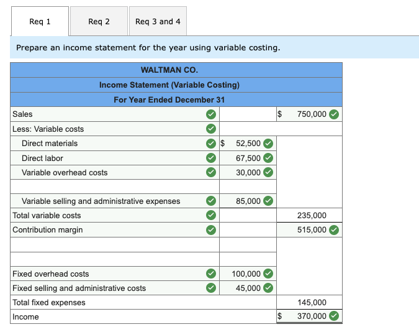
Task: Click the Income row label
Action: coord(25,316)
